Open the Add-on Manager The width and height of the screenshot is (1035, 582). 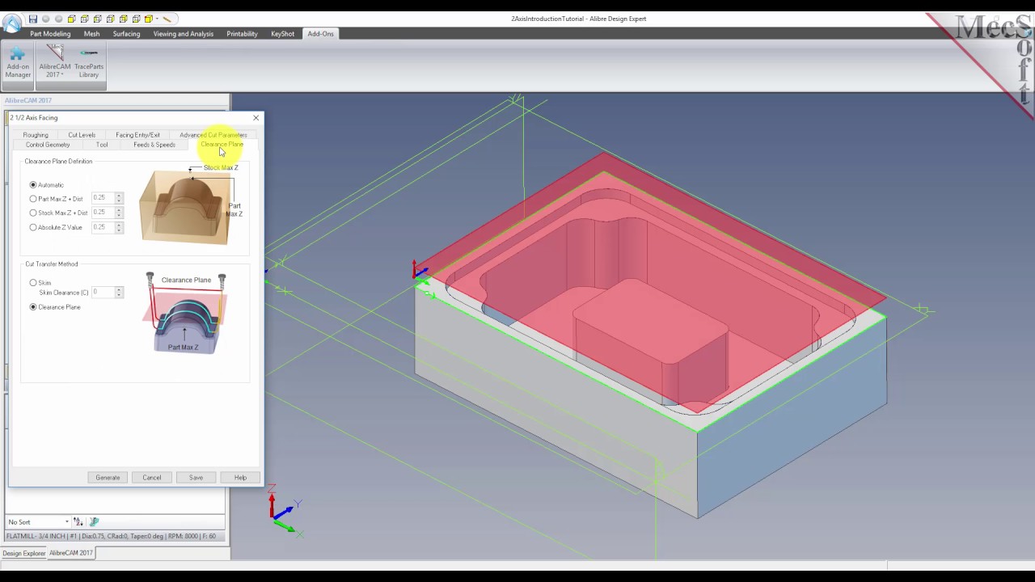[x=18, y=63]
